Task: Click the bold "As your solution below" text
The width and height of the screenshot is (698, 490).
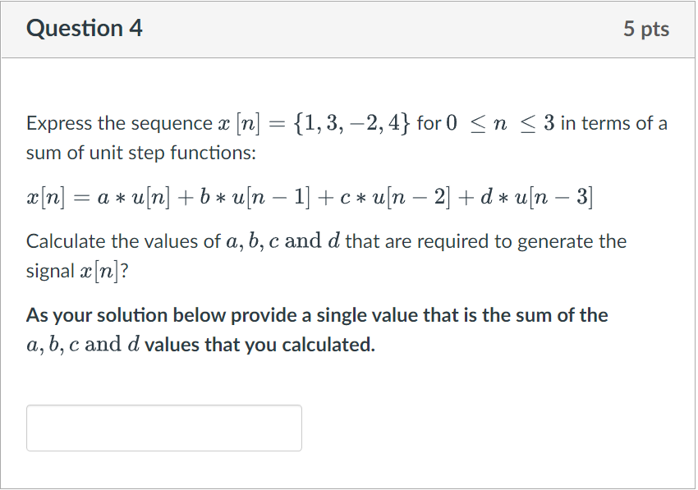Action: pyautogui.click(x=126, y=315)
